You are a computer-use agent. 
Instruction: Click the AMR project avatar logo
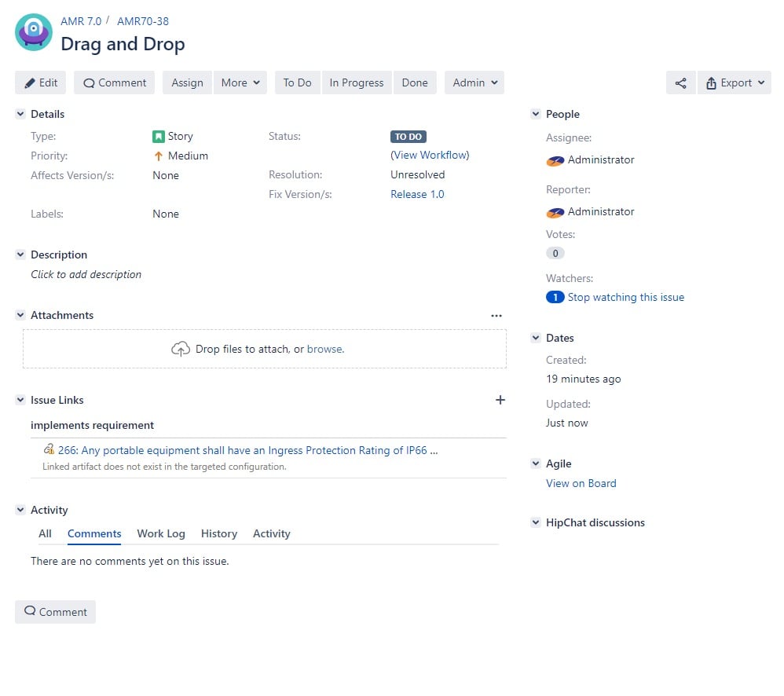click(32, 32)
